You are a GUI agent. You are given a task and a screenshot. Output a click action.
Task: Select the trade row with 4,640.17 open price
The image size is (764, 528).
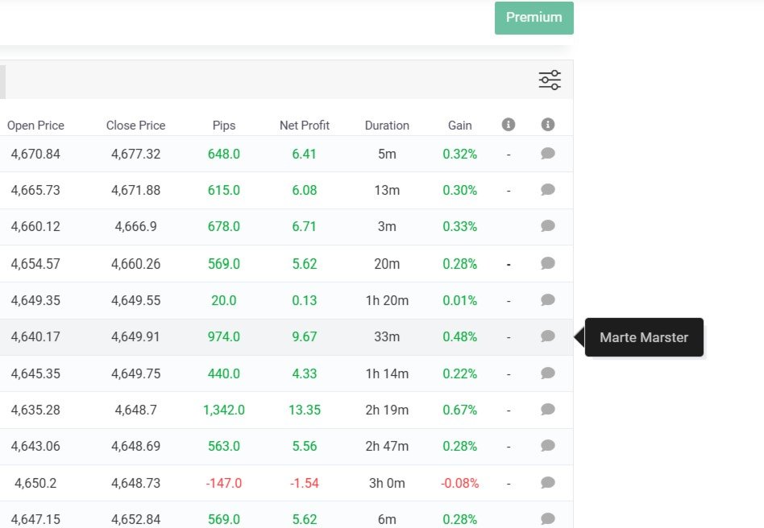(x=287, y=336)
